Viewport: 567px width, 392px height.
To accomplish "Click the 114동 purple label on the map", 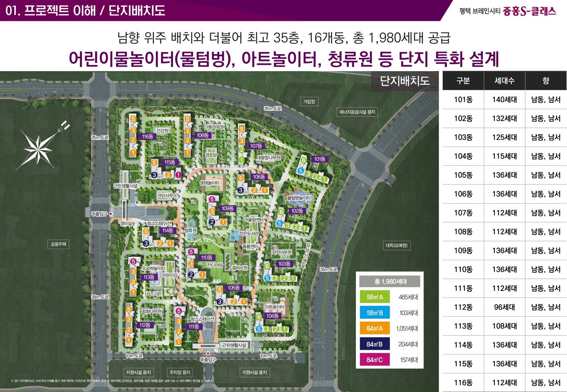I will [167, 230].
